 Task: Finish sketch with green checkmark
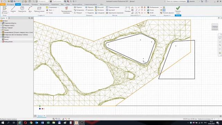click(178, 9)
